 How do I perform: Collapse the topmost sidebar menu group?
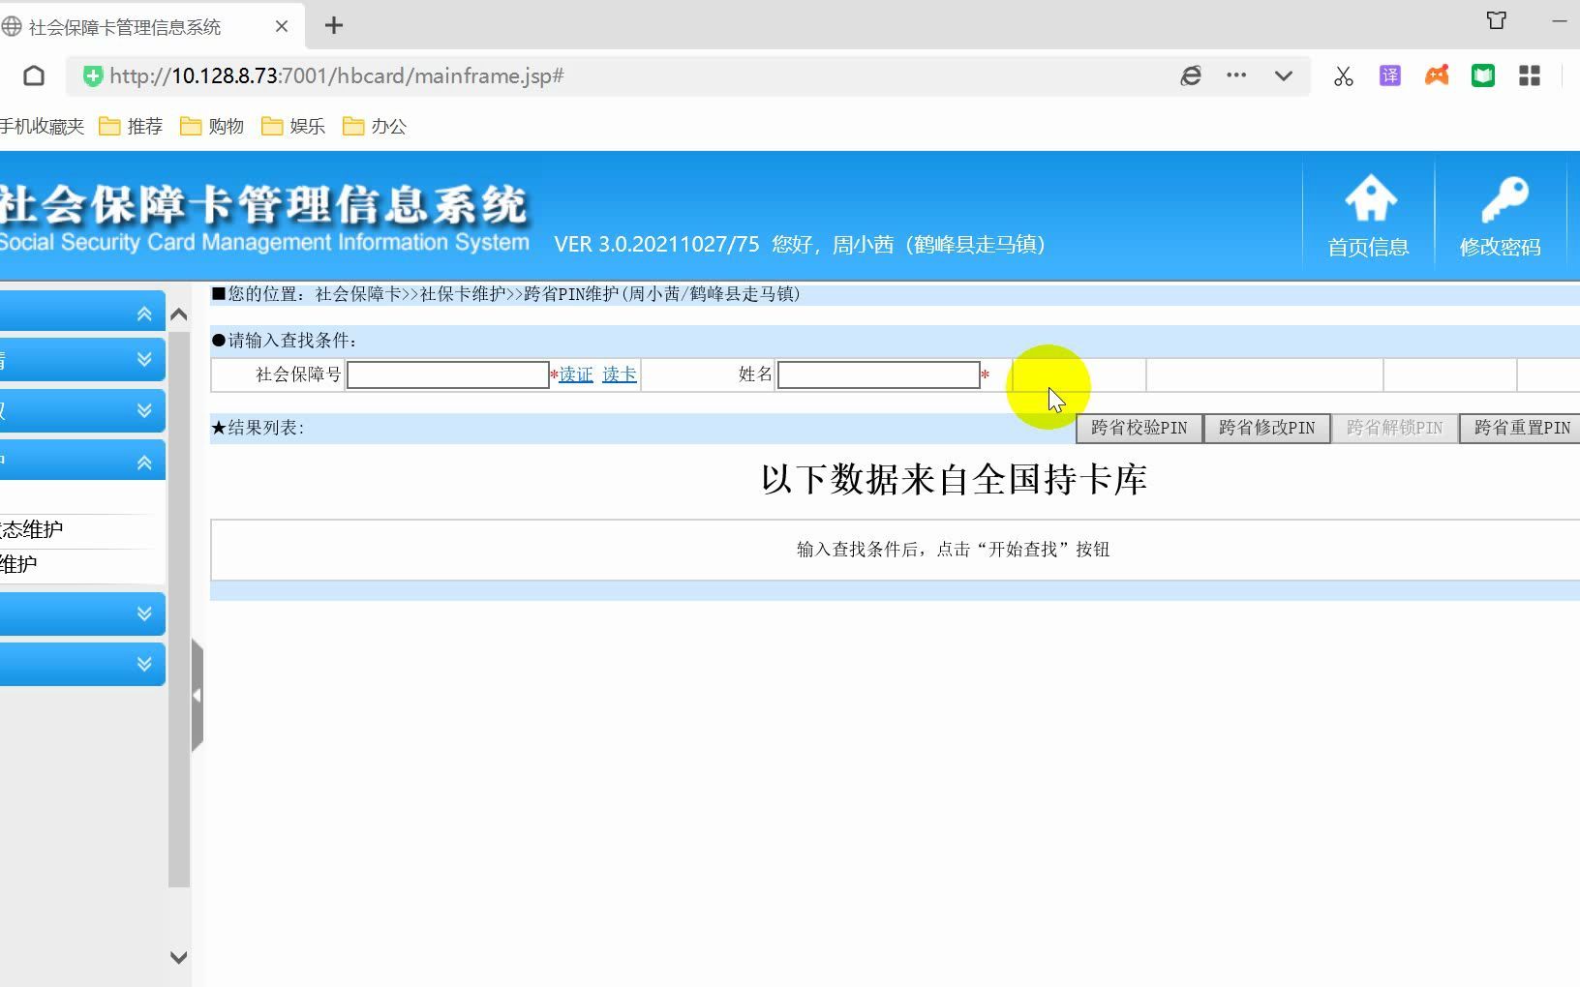(x=143, y=312)
